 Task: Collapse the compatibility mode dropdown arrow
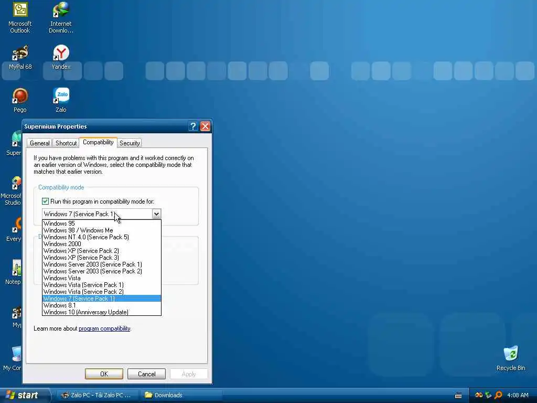tap(156, 214)
